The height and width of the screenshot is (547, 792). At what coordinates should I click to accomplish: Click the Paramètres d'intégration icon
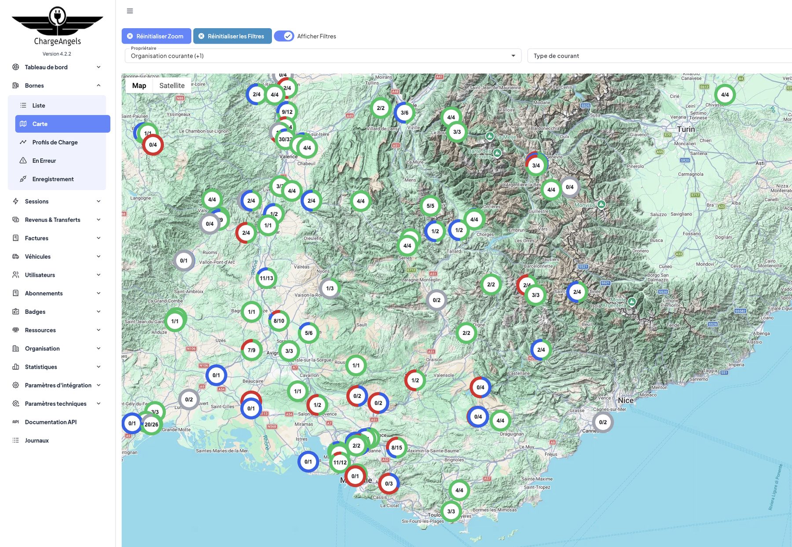pyautogui.click(x=16, y=385)
